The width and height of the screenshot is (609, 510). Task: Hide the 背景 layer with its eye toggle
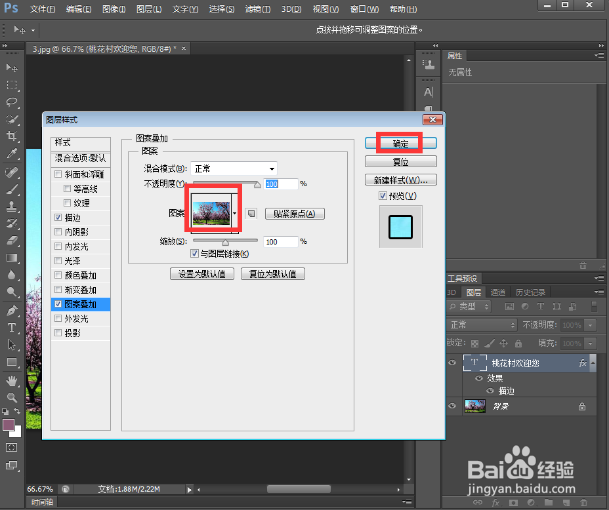[452, 406]
